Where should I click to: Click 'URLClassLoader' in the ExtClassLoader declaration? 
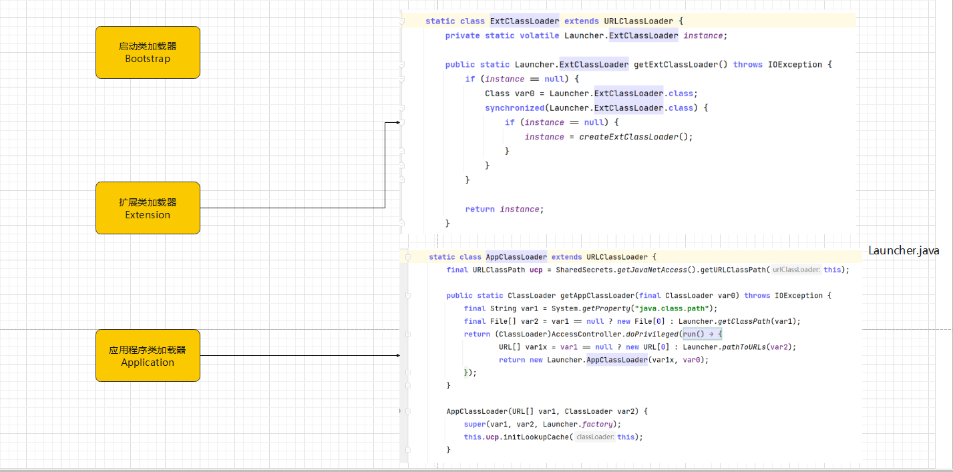pos(638,21)
